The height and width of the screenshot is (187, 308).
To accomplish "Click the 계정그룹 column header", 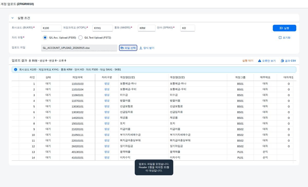I will [240, 77].
